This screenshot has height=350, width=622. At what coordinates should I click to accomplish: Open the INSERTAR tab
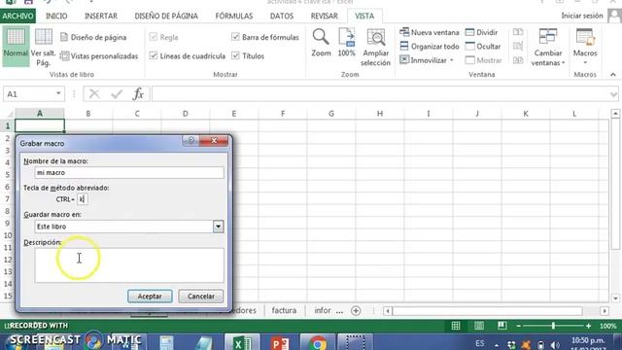coord(101,17)
